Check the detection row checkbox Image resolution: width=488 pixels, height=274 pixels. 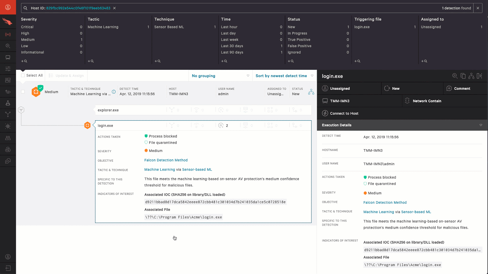[x=23, y=91]
